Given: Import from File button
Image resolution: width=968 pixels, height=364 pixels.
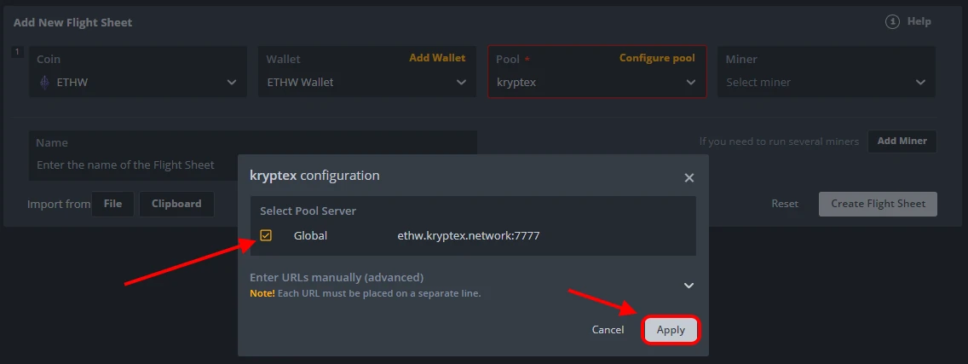Looking at the screenshot, I should tap(112, 204).
